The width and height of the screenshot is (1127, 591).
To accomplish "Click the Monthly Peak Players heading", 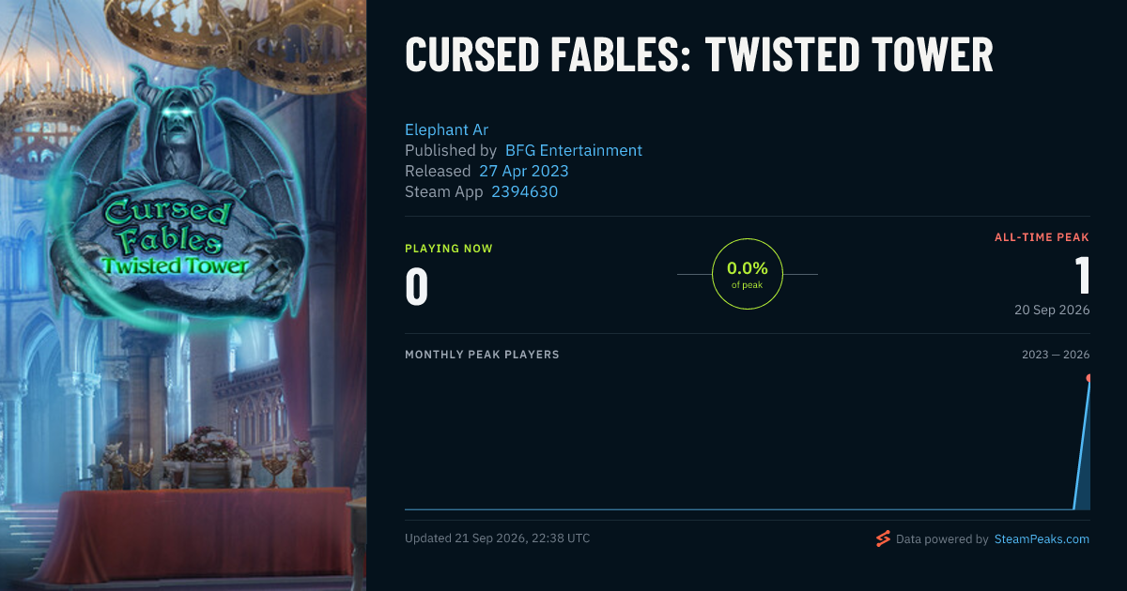I will pyautogui.click(x=482, y=355).
